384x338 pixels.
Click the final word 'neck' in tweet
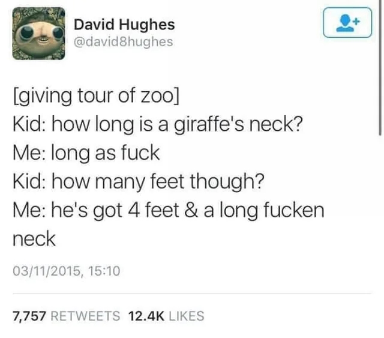point(34,239)
